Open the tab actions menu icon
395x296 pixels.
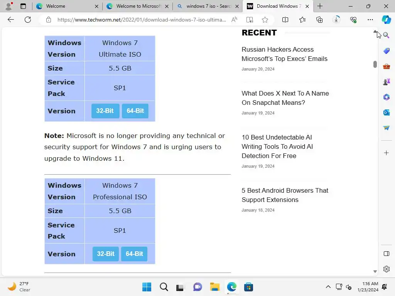pos(23,6)
